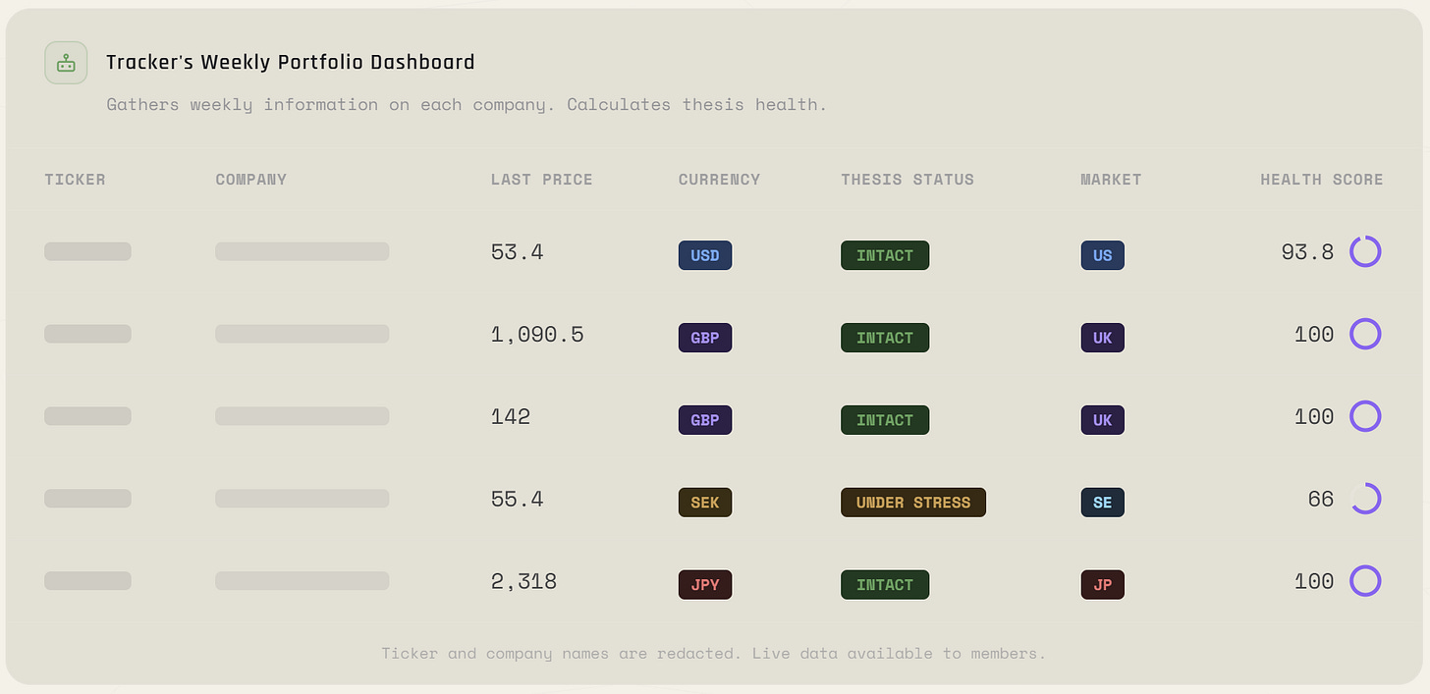Click the Tracker's Weekly Portfolio Dashboard title
The image size is (1430, 694).
click(x=291, y=63)
